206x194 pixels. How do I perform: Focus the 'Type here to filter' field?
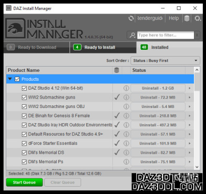166,35
